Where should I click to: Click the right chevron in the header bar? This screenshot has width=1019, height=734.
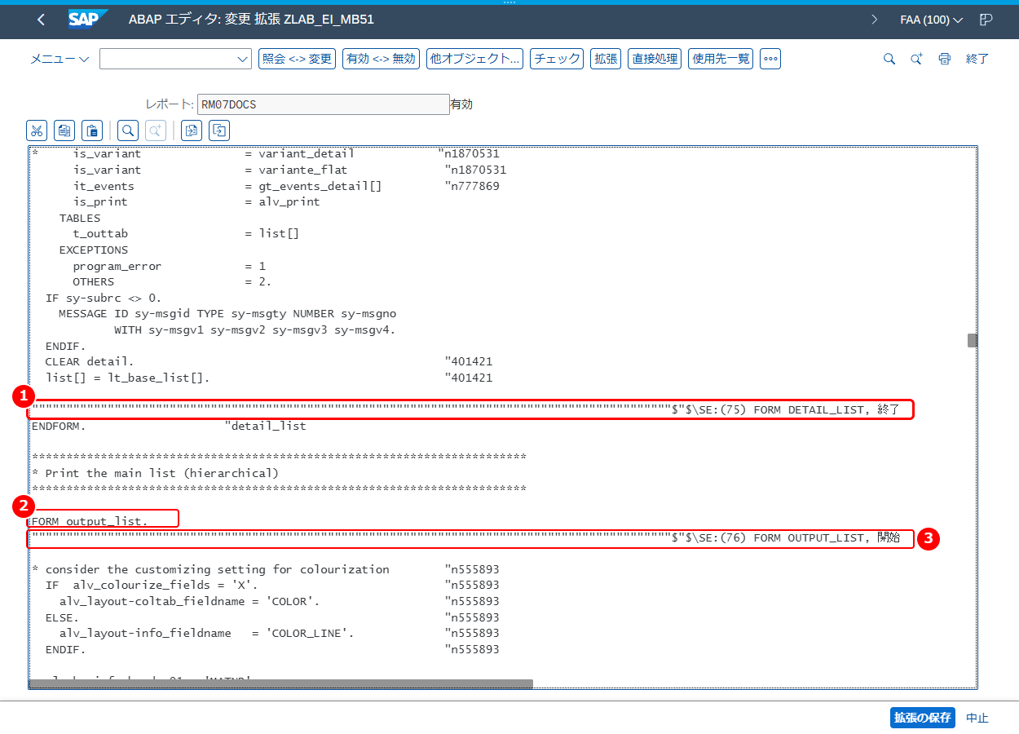(x=875, y=20)
